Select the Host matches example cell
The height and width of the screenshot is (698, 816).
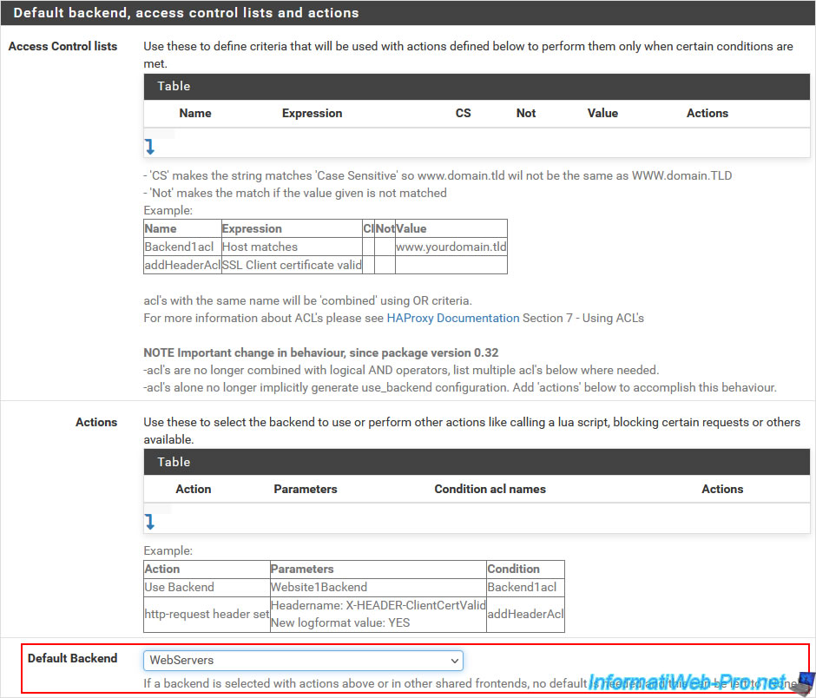292,247
